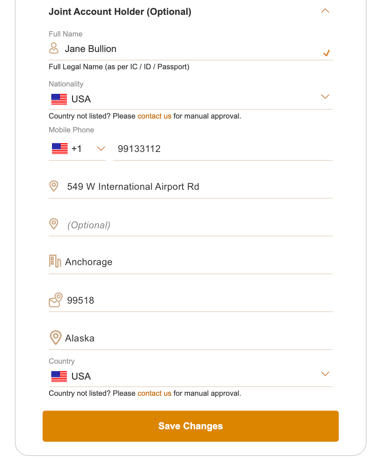Click the person icon beside Full Name
The image size is (380, 464).
pyautogui.click(x=54, y=48)
